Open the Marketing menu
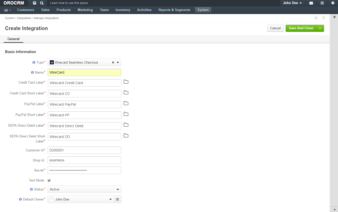This screenshot has height=212, width=338. (85, 10)
